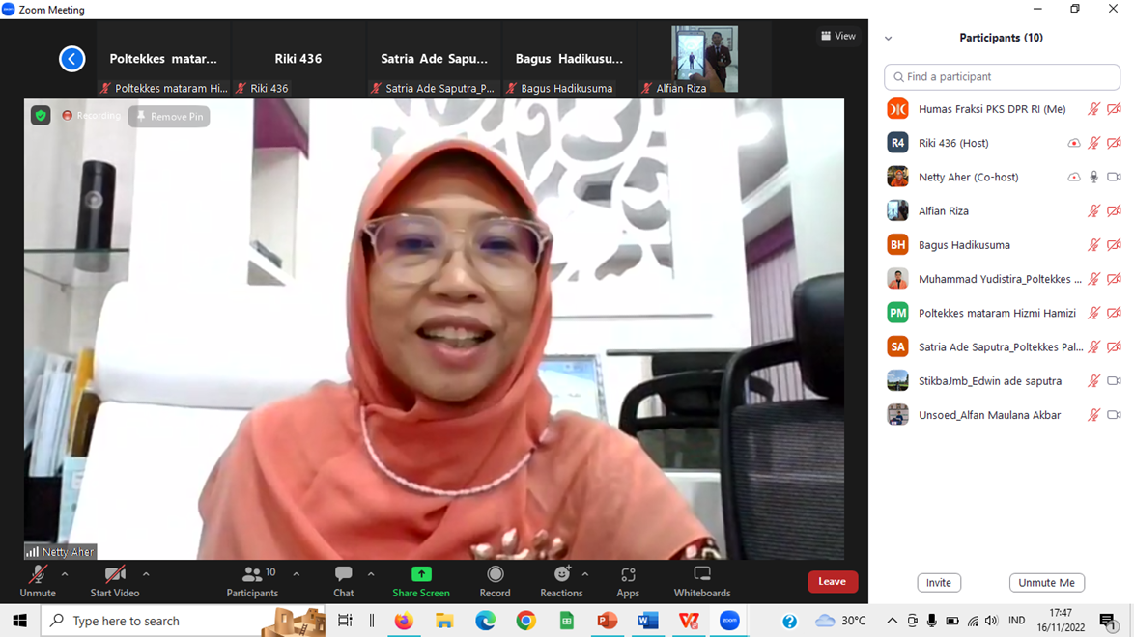Select Bagus Hadikusuma participant tile
This screenshot has height=637, width=1134.
568,59
